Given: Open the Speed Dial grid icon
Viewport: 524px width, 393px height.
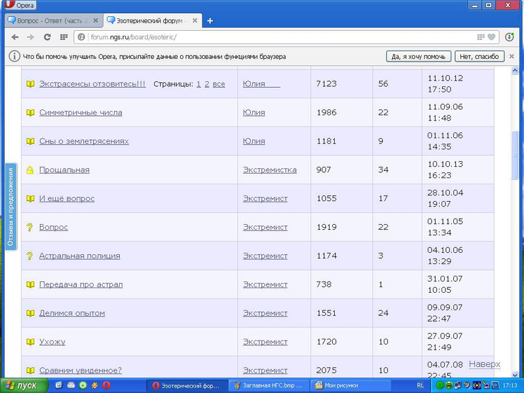Looking at the screenshot, I should click(64, 37).
